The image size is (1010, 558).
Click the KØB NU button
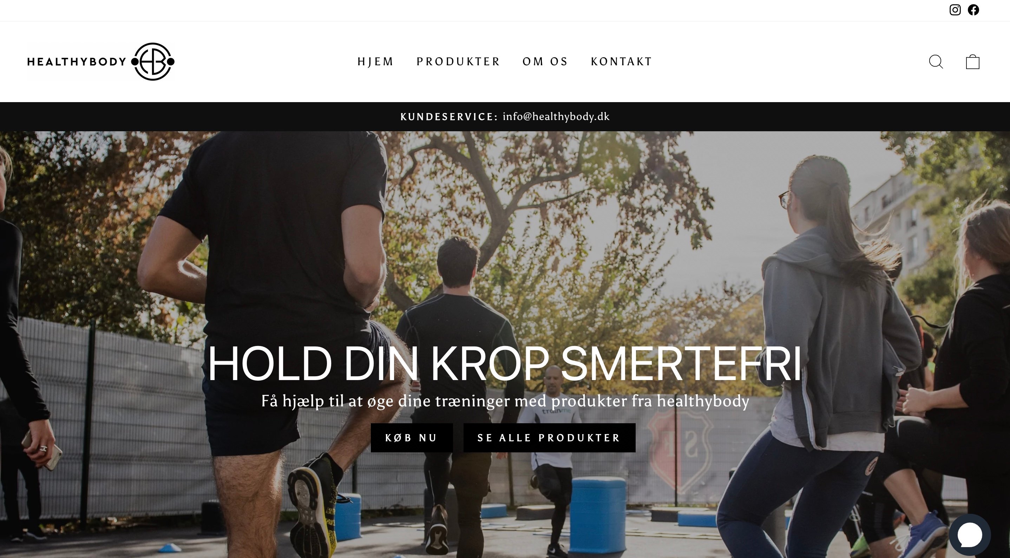(x=412, y=438)
